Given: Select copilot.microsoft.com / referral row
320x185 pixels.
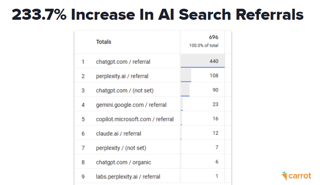Looking at the screenshot, I should [x=135, y=119].
